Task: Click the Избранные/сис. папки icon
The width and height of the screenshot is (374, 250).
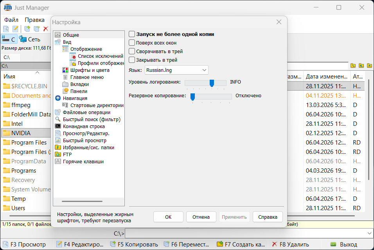Action: [x=58, y=147]
